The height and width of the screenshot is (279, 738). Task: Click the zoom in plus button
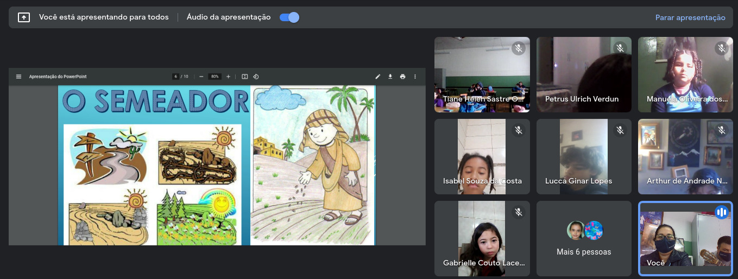(x=228, y=77)
